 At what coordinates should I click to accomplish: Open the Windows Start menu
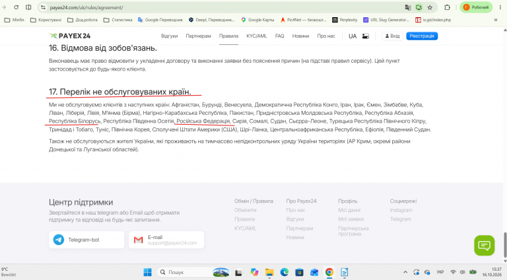[147, 272]
